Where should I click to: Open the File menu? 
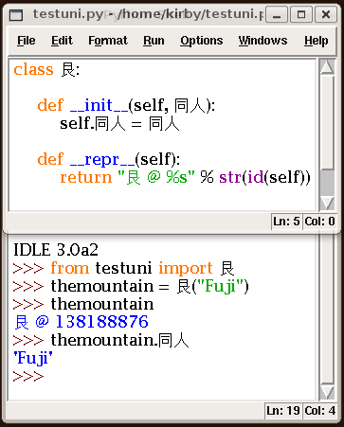[27, 41]
